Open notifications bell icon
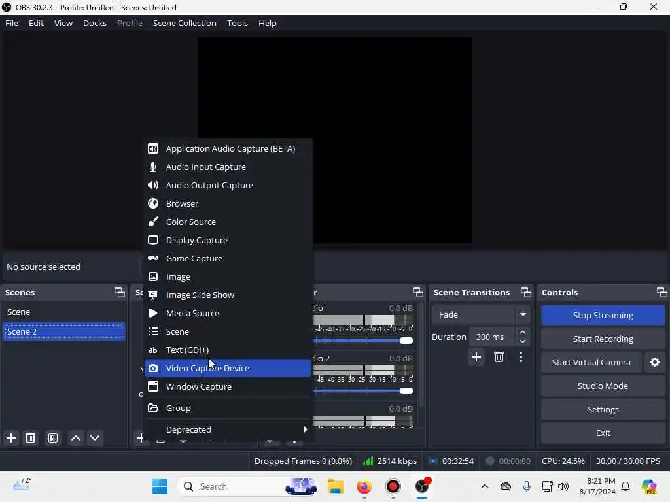This screenshot has width=670, height=502. 626,486
